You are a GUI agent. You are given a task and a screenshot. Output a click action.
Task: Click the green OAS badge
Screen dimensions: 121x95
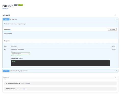(x=20, y=5)
